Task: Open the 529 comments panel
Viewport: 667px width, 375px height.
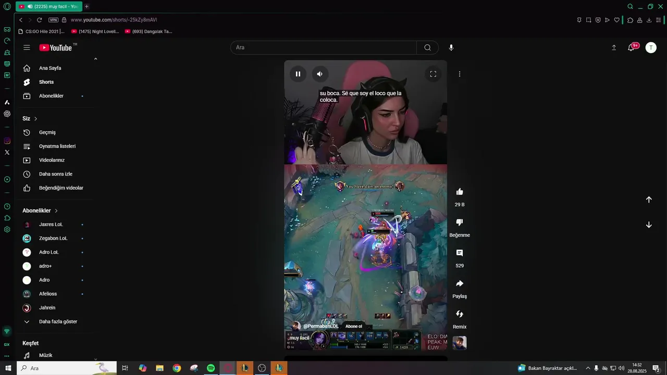Action: [x=460, y=253]
